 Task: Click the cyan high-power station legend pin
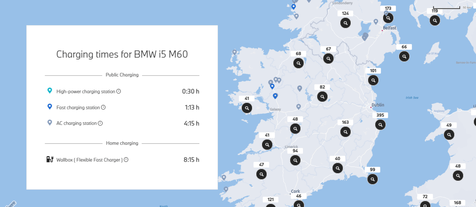pos(50,91)
